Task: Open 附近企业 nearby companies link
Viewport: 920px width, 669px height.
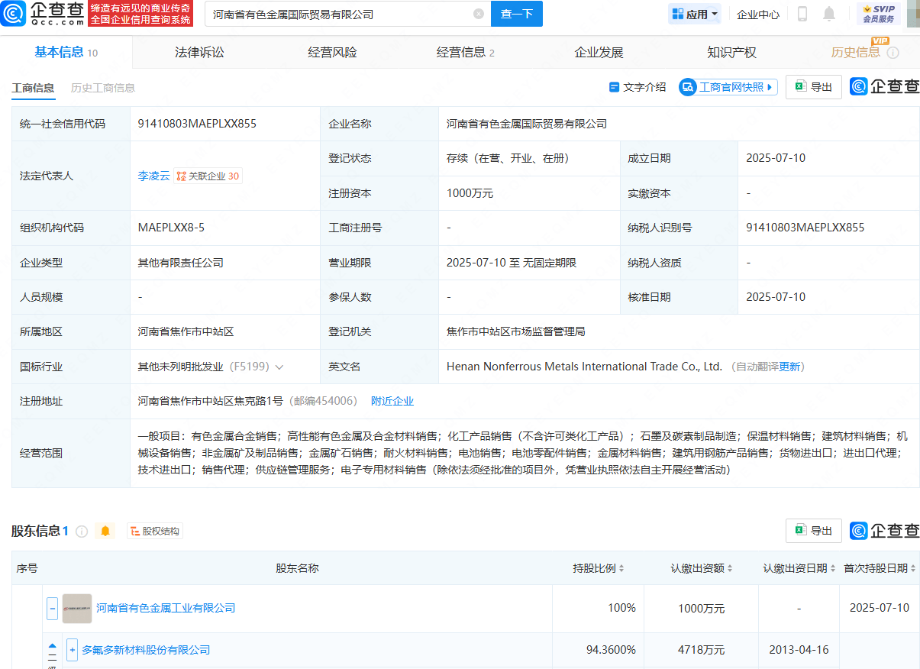Action: point(392,401)
